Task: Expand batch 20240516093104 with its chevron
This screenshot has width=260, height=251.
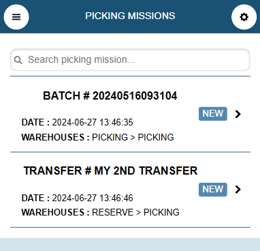Action: (238, 114)
